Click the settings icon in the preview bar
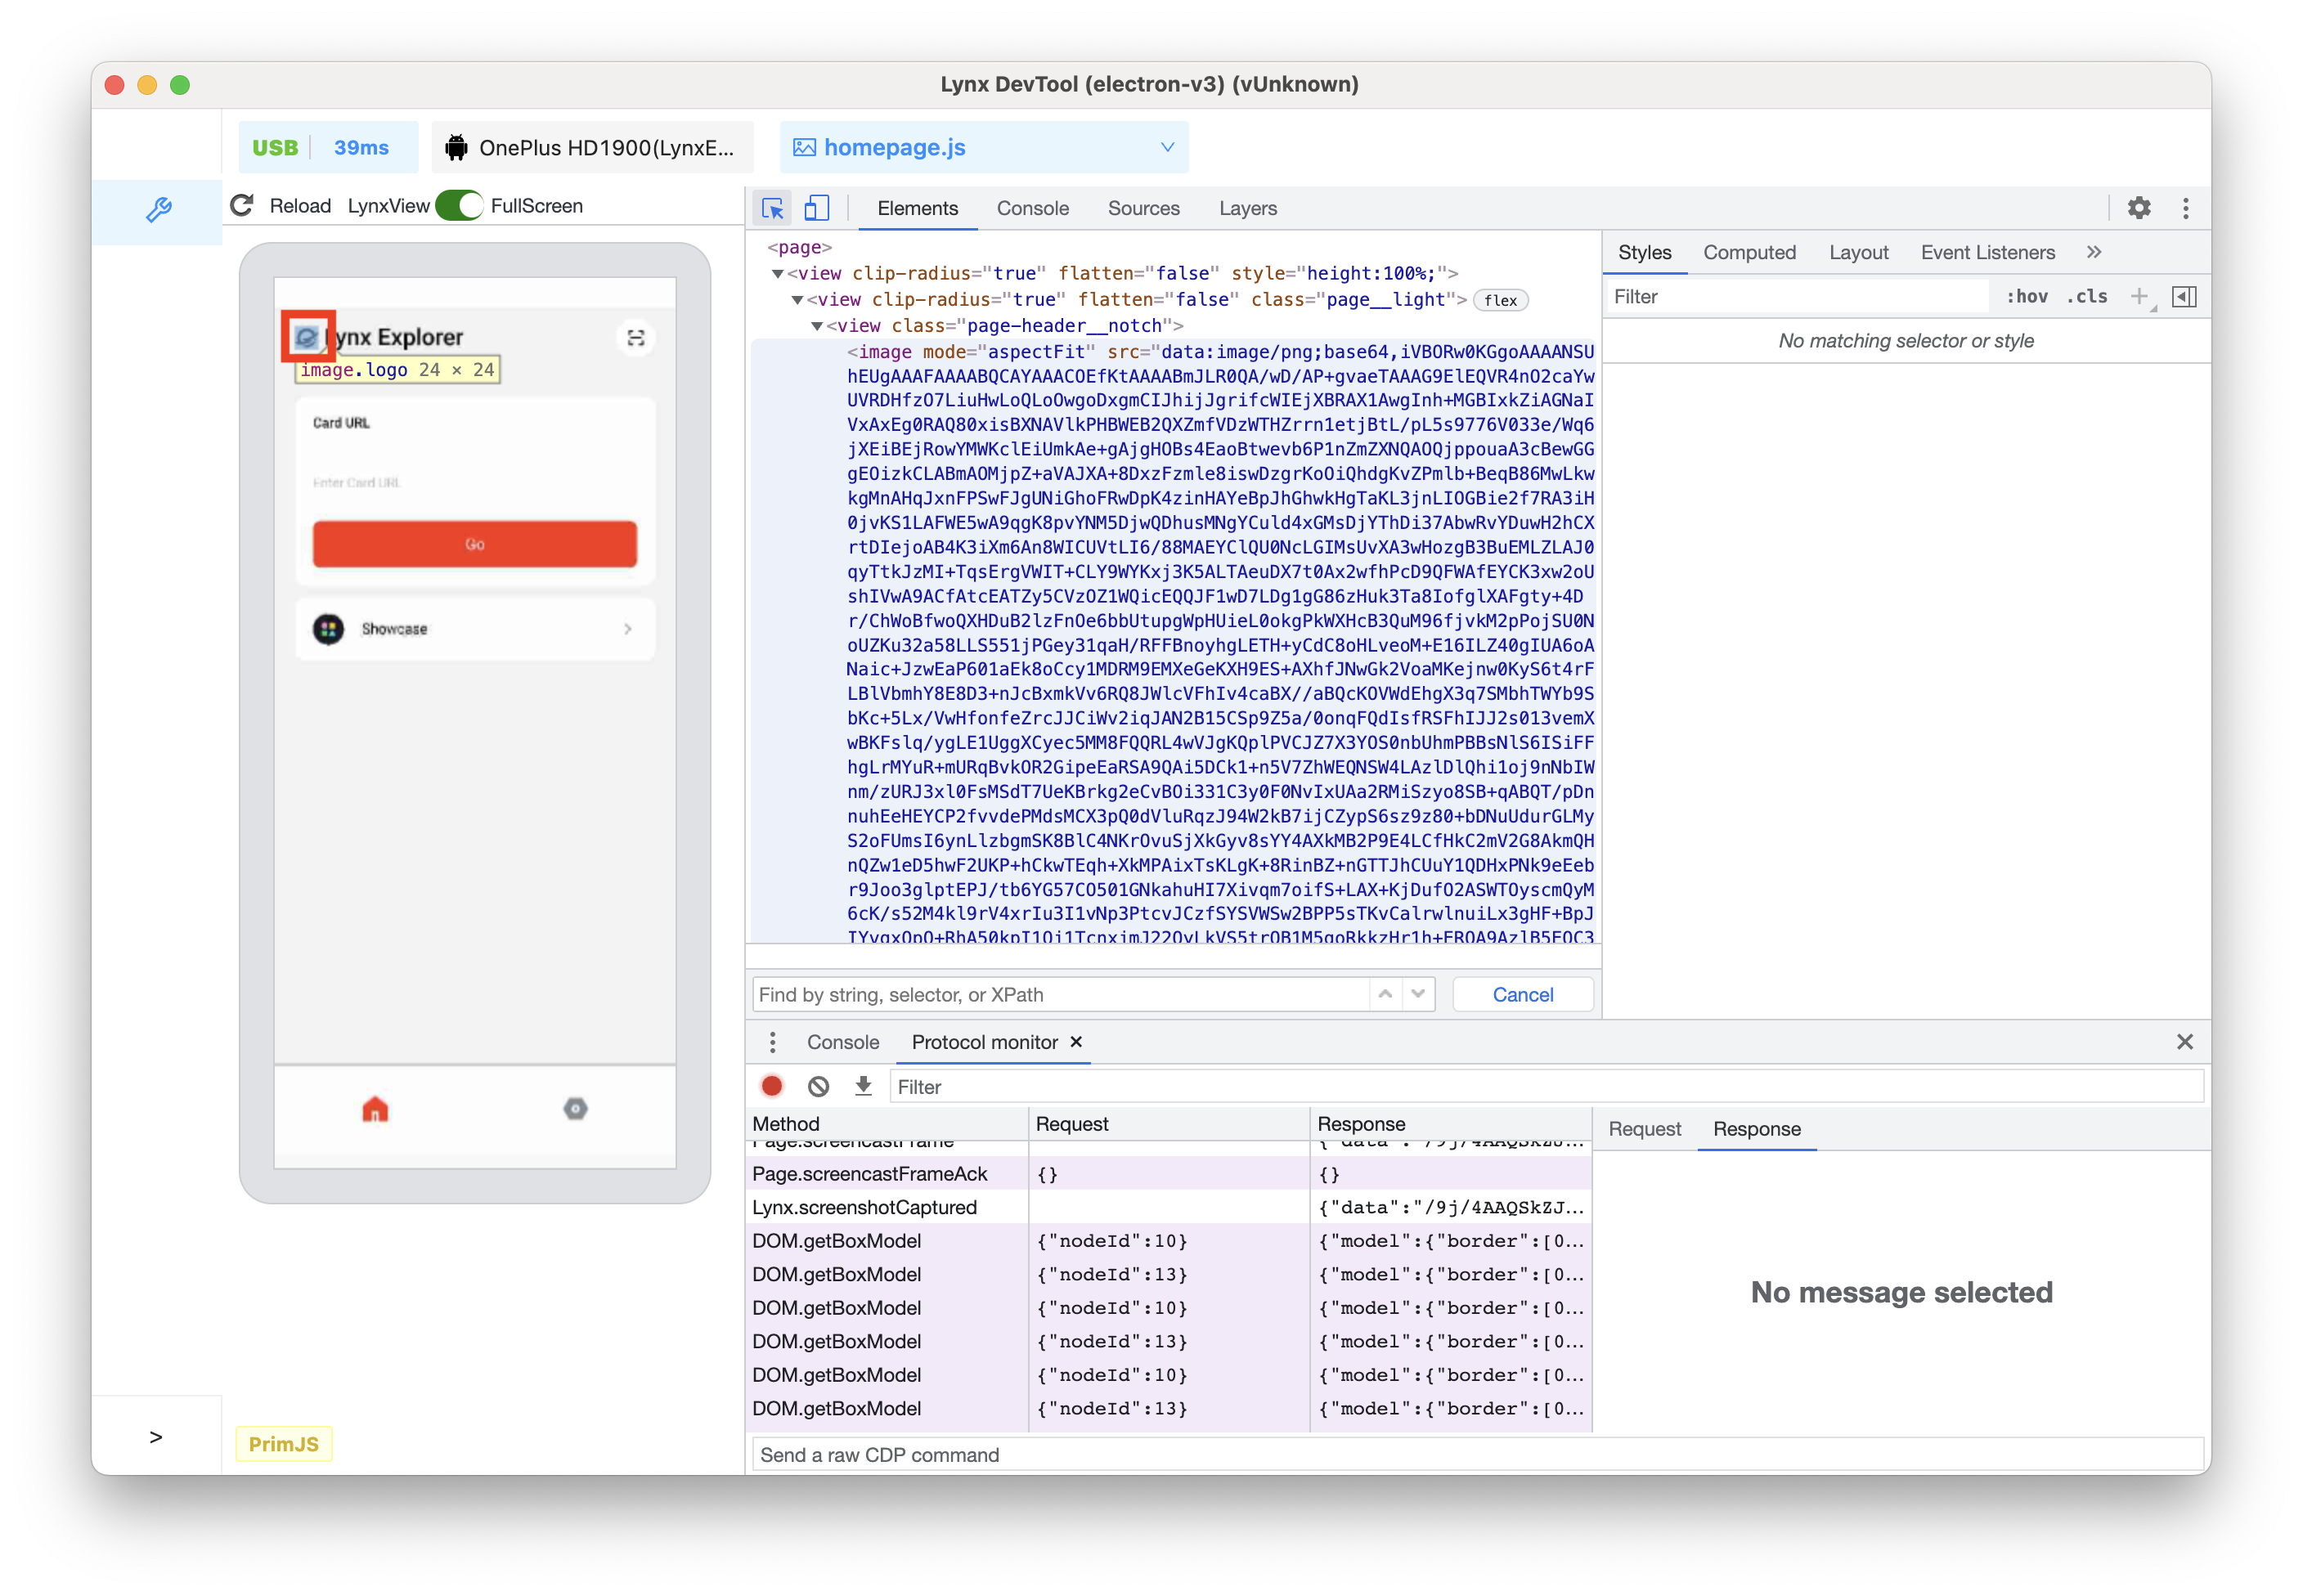 [x=575, y=1109]
